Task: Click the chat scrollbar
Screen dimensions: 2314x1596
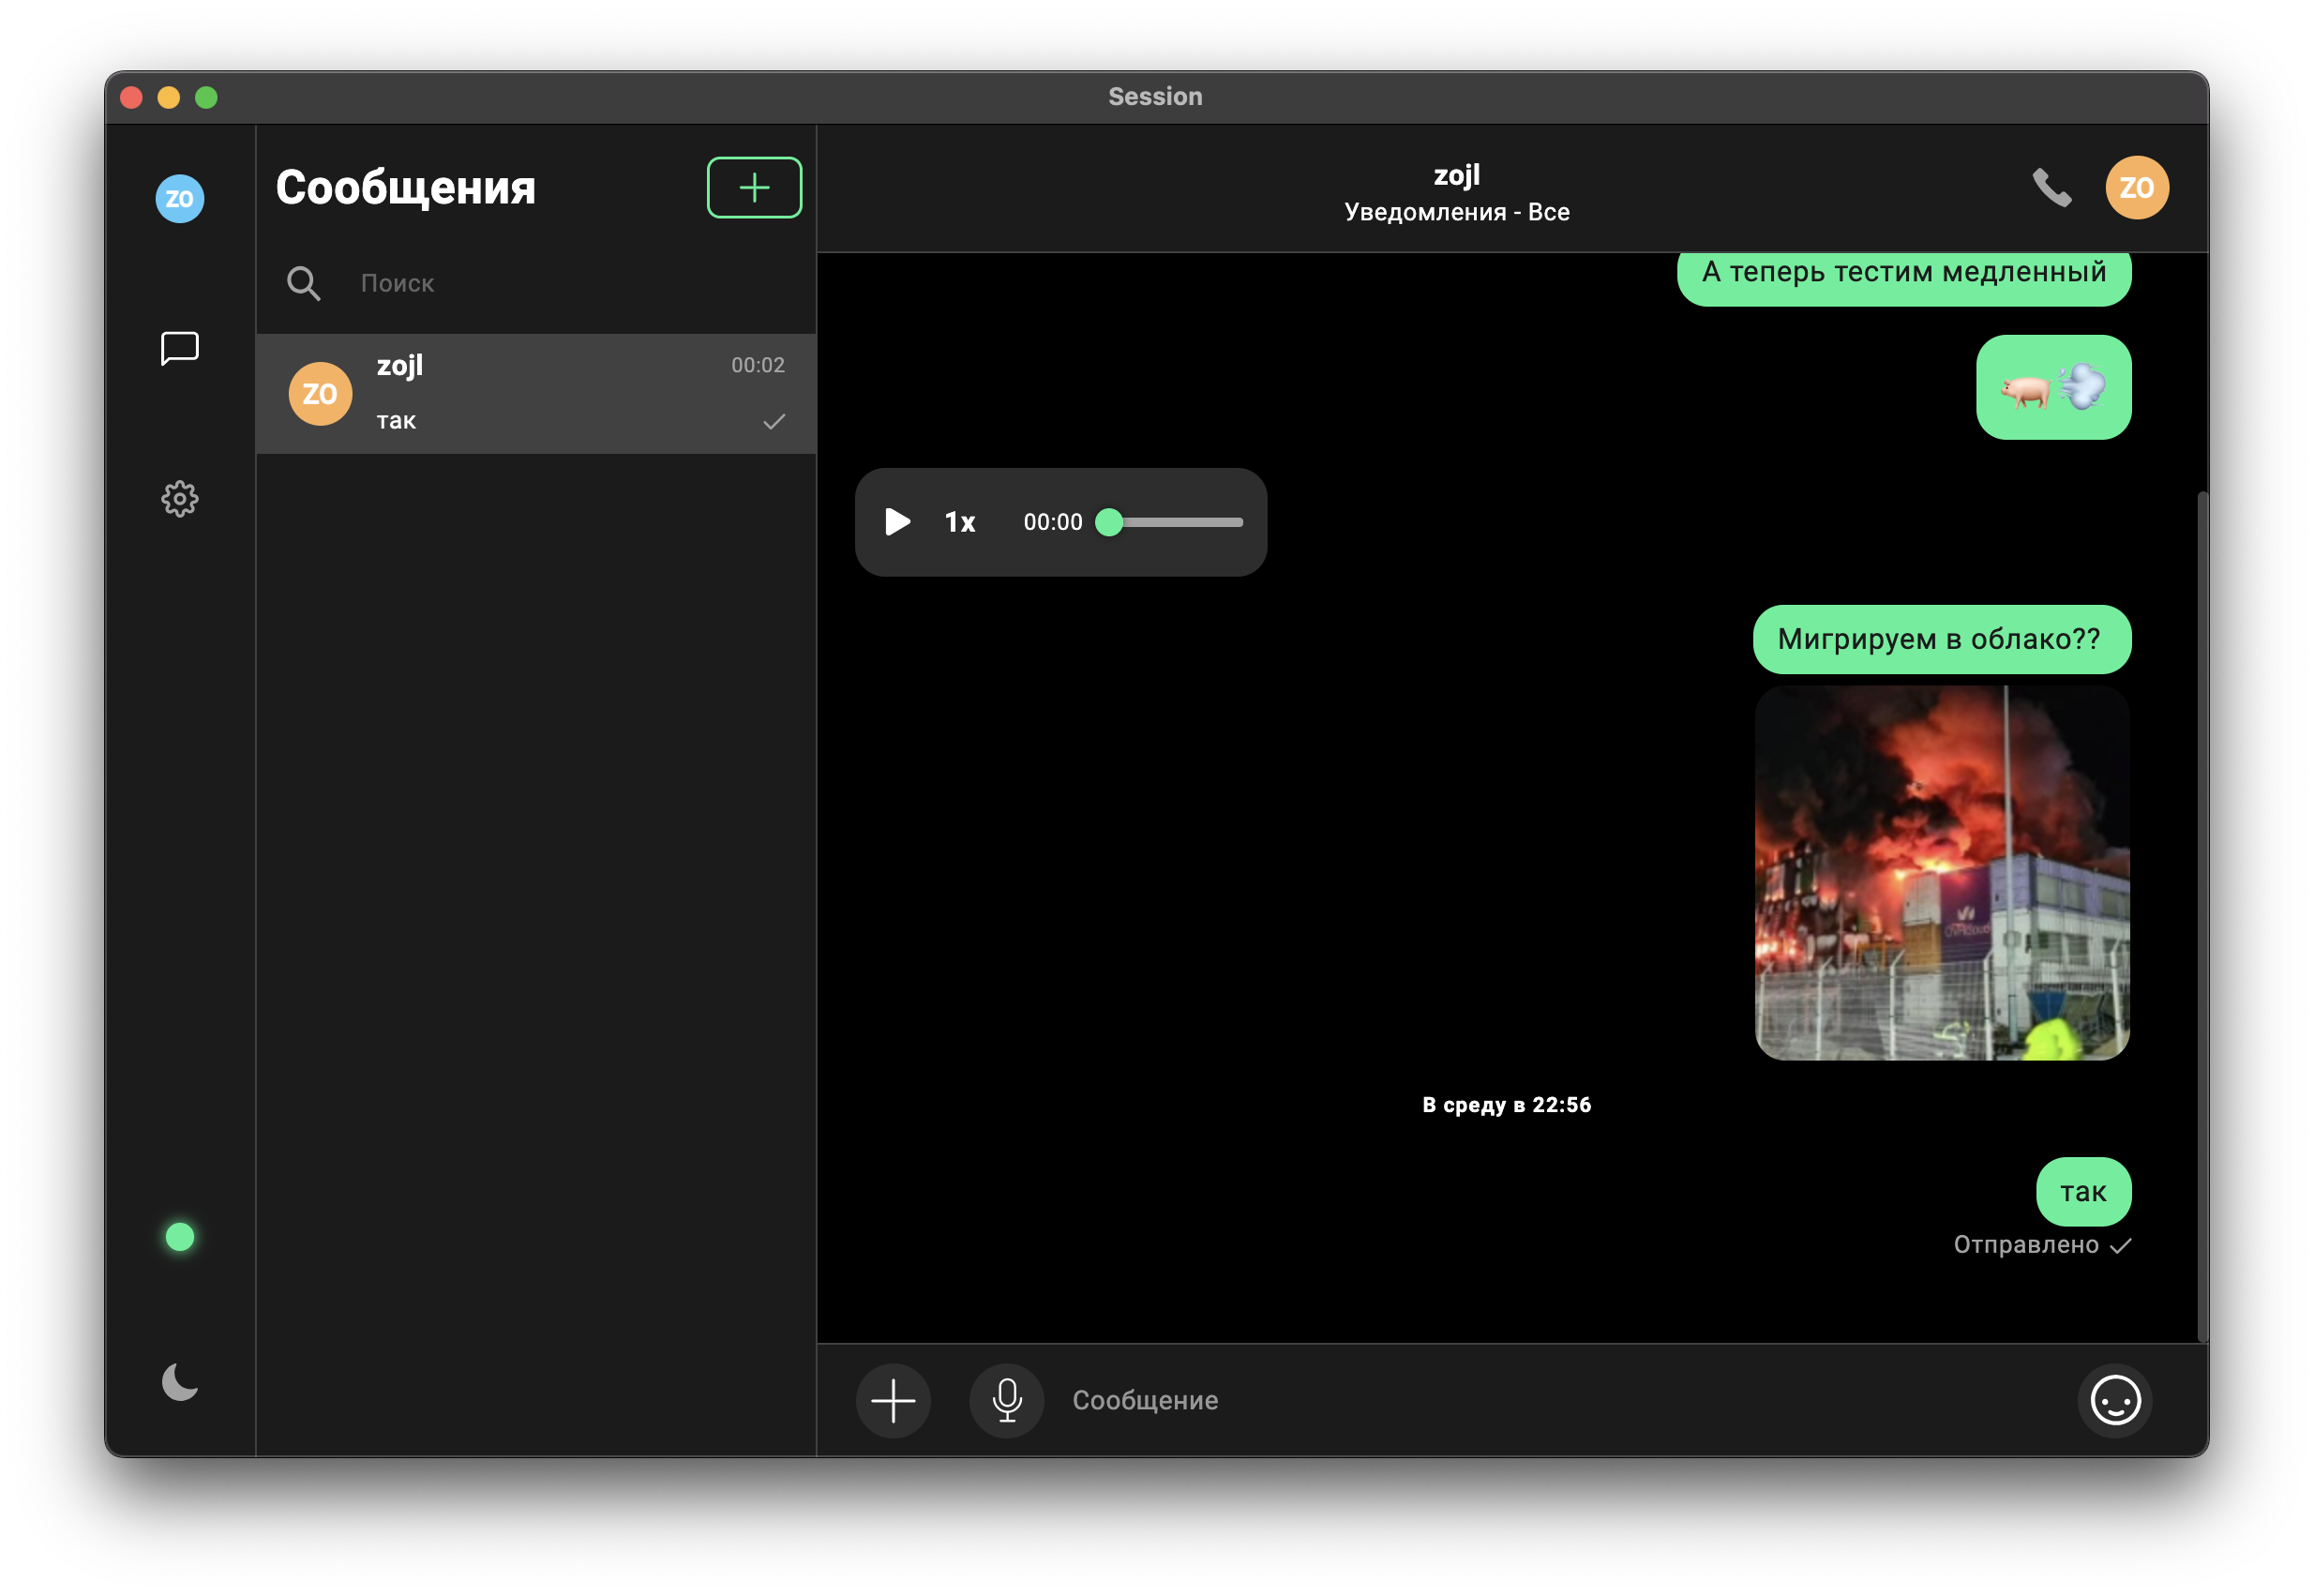Action: tap(2202, 914)
